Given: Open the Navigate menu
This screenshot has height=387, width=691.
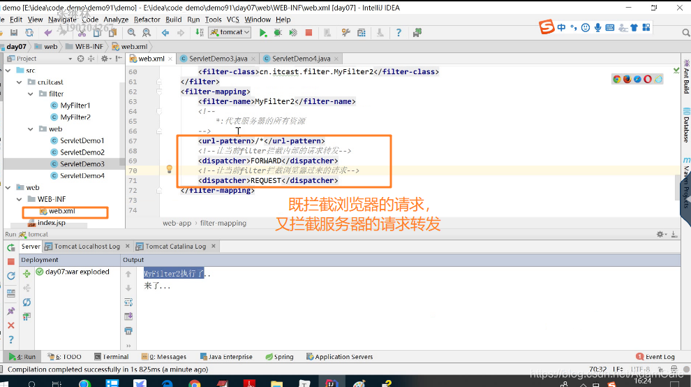Looking at the screenshot, I should (x=62, y=20).
